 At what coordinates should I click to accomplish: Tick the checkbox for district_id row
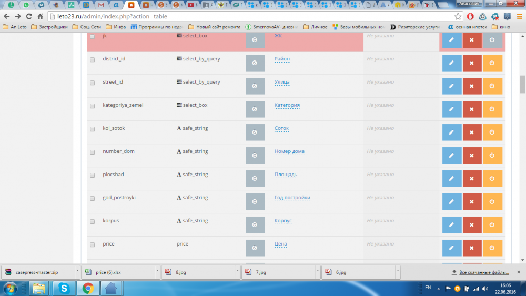tap(93, 59)
